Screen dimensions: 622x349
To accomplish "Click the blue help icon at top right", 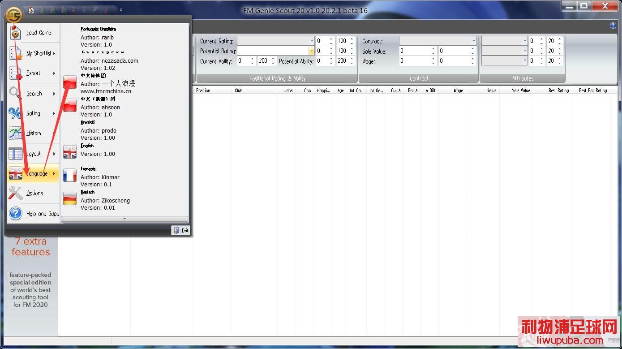I will tap(613, 26).
